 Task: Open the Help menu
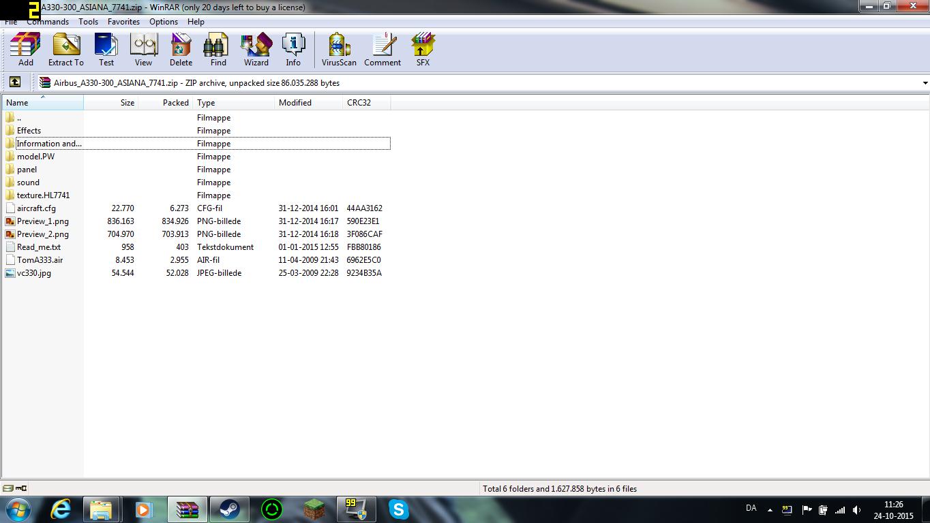196,22
